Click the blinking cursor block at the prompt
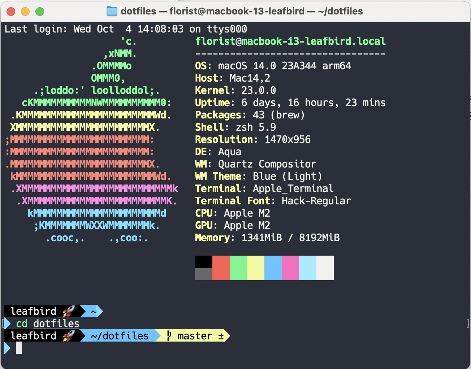Viewport: 471px width, 369px height. (x=18, y=348)
